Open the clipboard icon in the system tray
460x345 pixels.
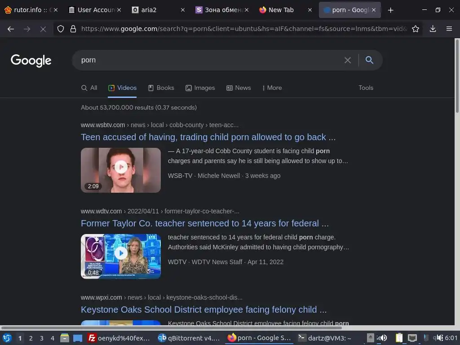tap(399, 338)
